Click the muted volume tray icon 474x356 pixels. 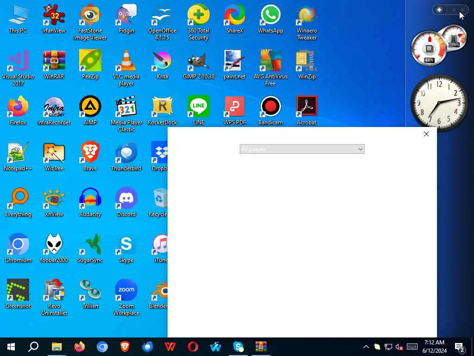click(399, 347)
